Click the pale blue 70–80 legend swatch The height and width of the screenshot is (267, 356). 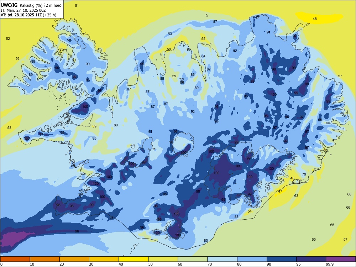[x=222, y=259]
